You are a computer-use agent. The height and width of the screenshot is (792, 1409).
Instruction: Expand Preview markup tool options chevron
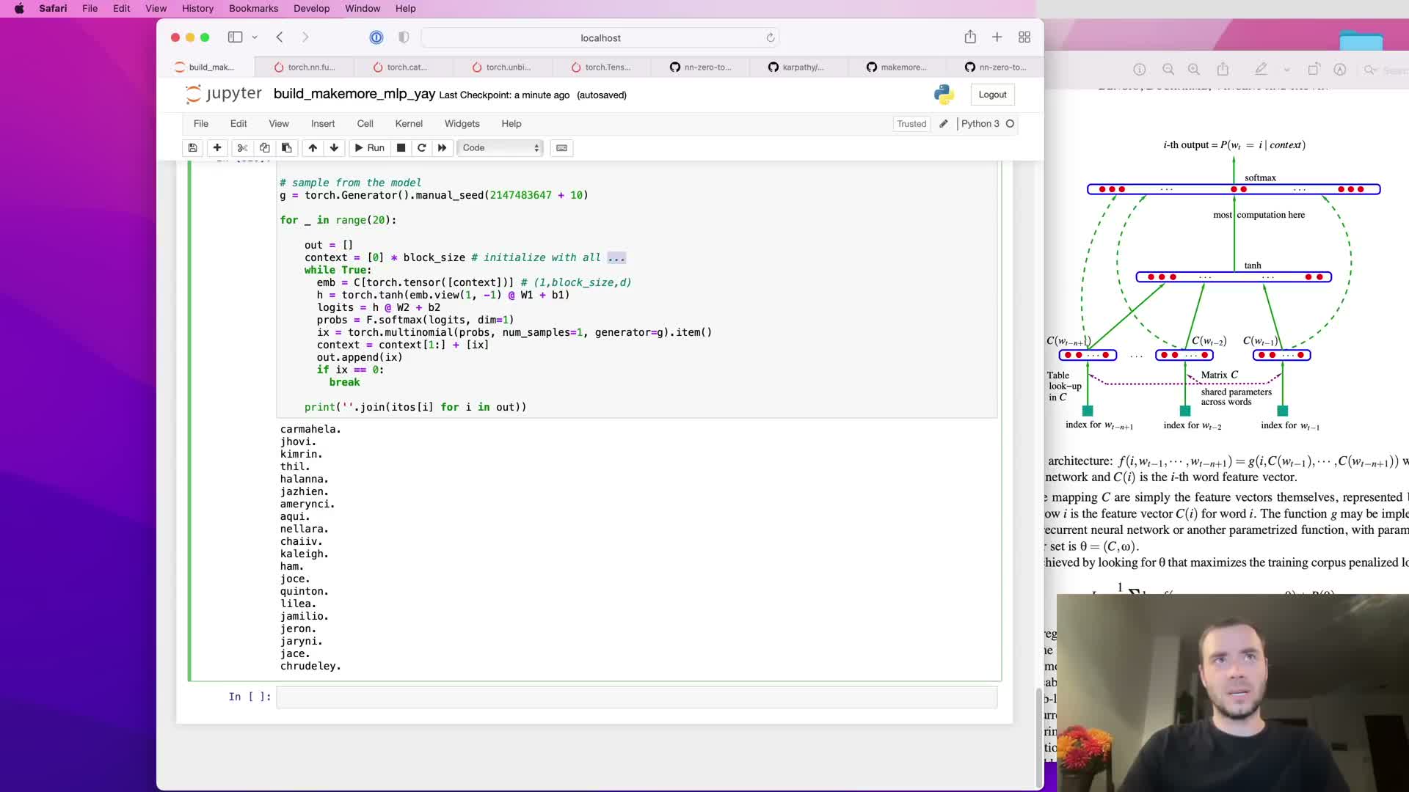[1286, 70]
